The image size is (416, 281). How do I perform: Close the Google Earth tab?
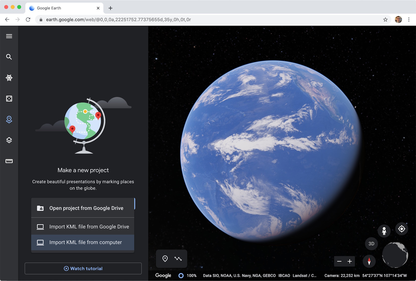(x=98, y=8)
